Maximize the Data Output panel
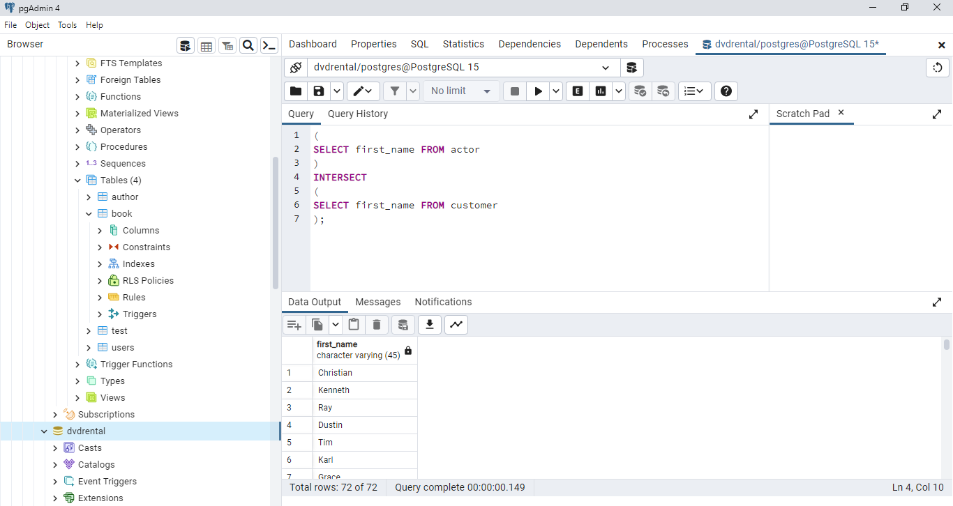953x506 pixels. pyautogui.click(x=937, y=302)
